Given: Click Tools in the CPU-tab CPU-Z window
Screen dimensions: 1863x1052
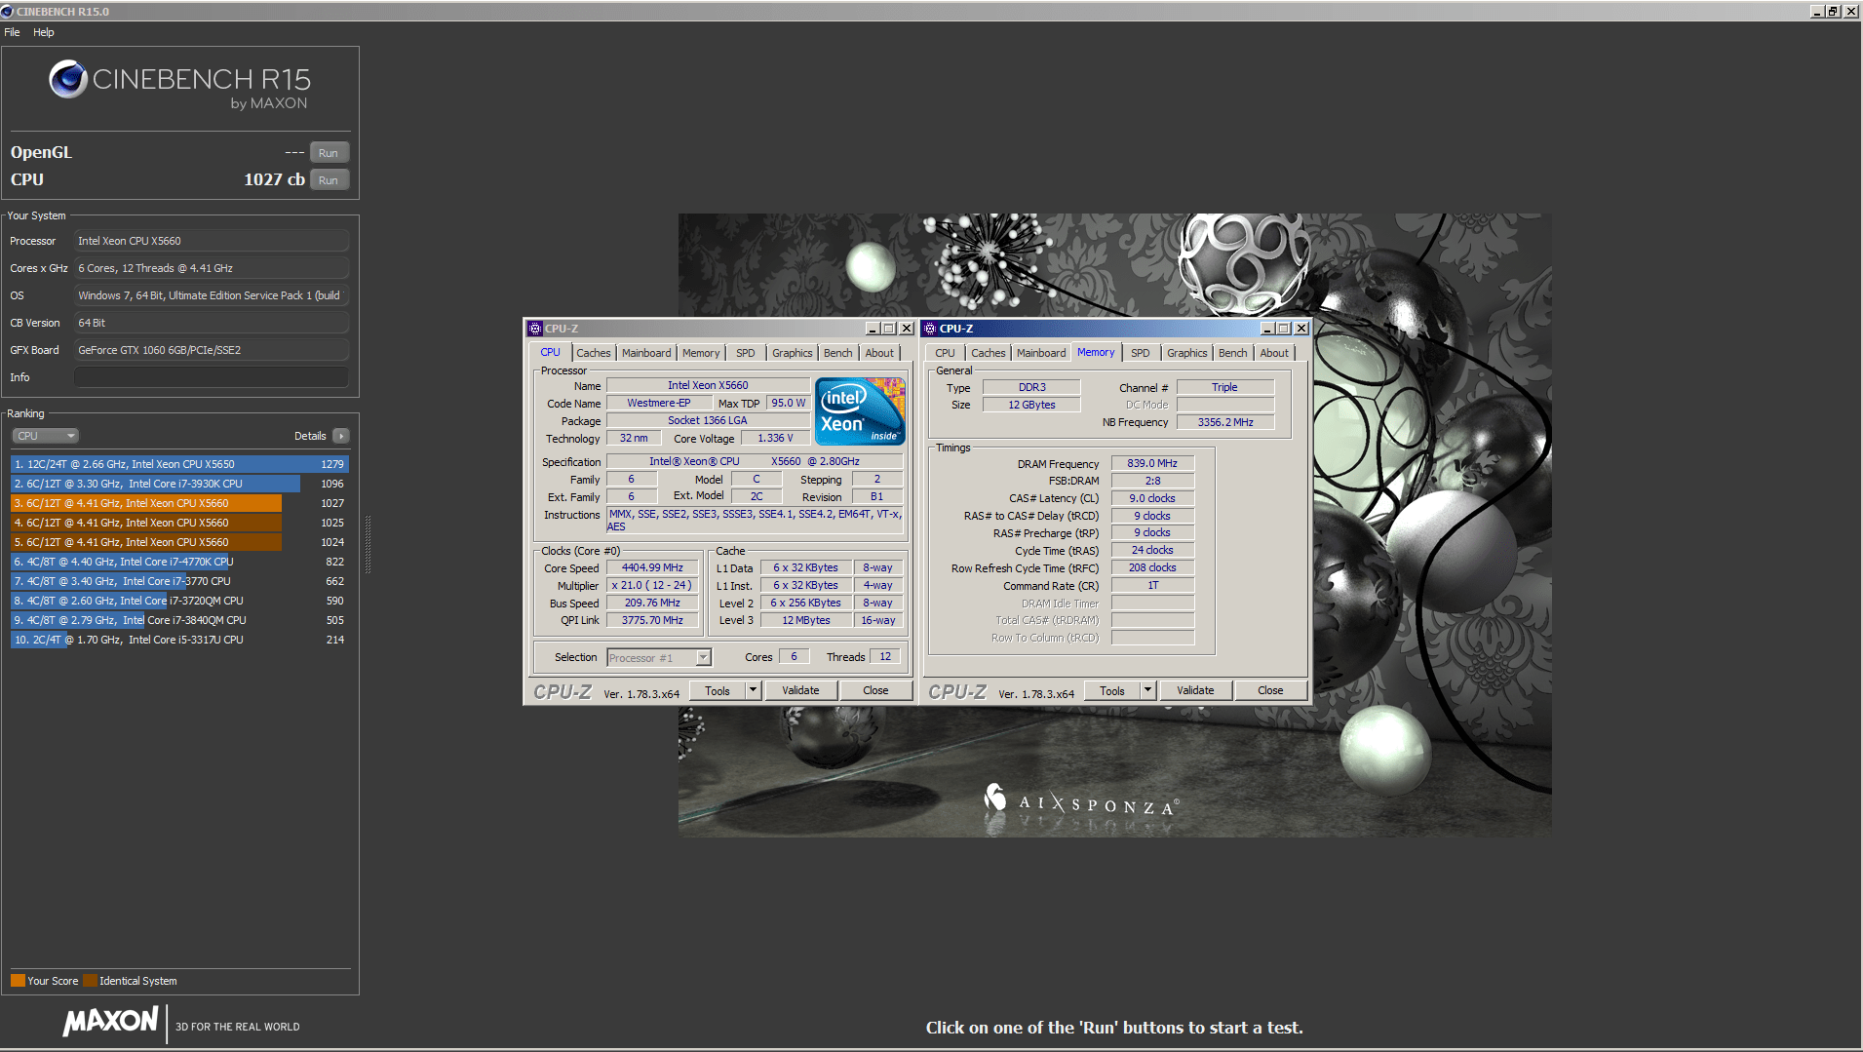Looking at the screenshot, I should 718,690.
